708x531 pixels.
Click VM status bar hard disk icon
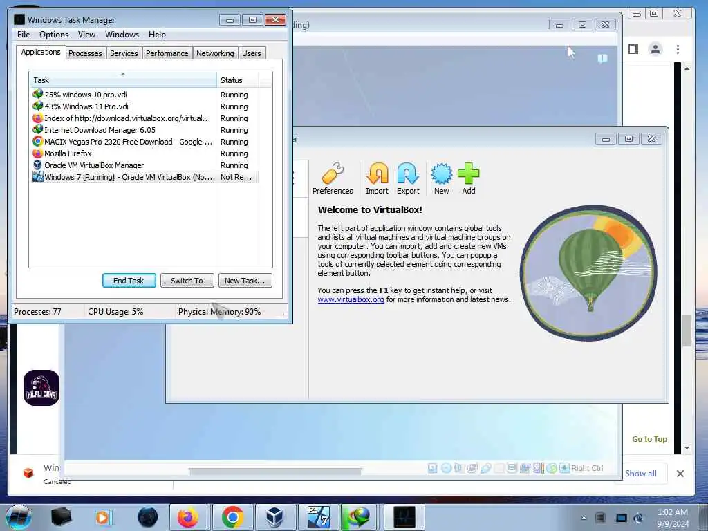(x=433, y=468)
